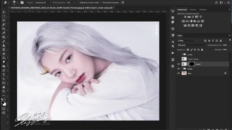Select the Pen tool
Image resolution: width=232 pixels, height=130 pixels.
(x=4, y=70)
